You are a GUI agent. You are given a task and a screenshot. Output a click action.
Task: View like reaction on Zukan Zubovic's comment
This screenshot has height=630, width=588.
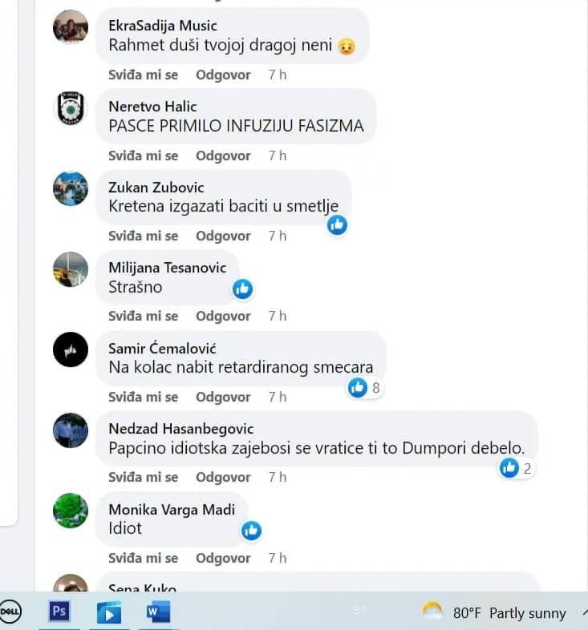[337, 225]
